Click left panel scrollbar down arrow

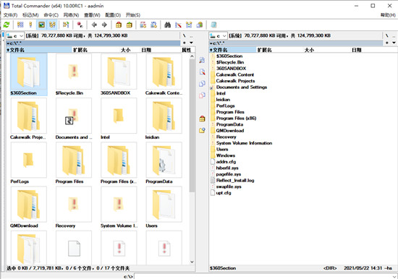pos(192,262)
